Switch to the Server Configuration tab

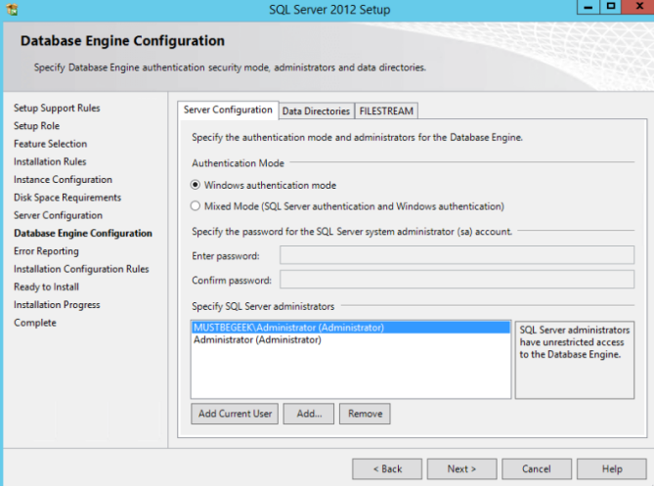pos(228,110)
